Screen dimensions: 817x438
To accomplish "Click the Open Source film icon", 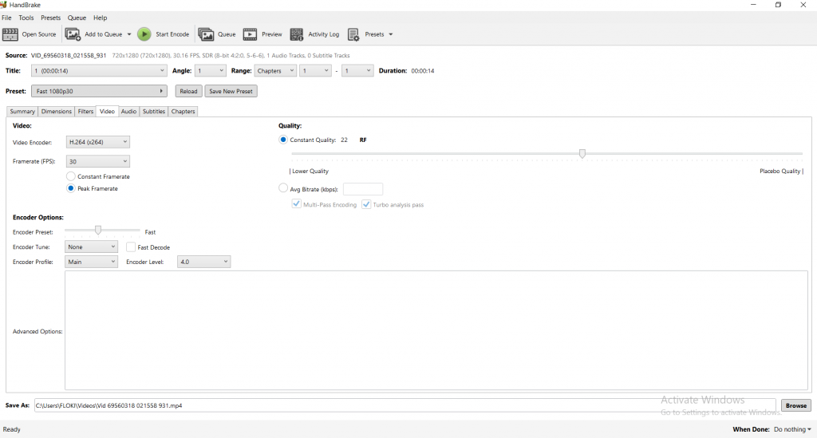I will pyautogui.click(x=10, y=34).
